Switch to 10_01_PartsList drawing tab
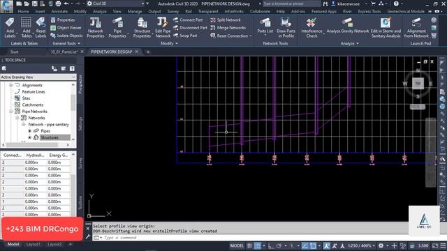This screenshot has width=447, height=251. 64,52
